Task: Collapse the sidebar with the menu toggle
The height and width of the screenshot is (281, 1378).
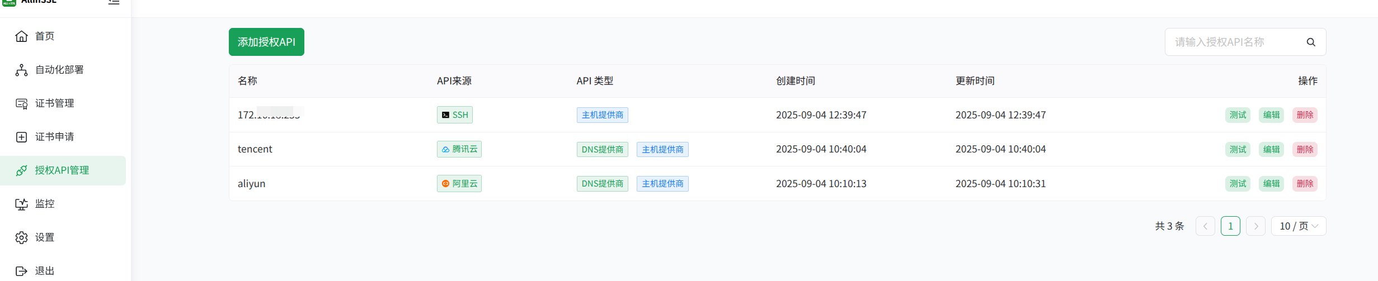Action: click(x=114, y=2)
